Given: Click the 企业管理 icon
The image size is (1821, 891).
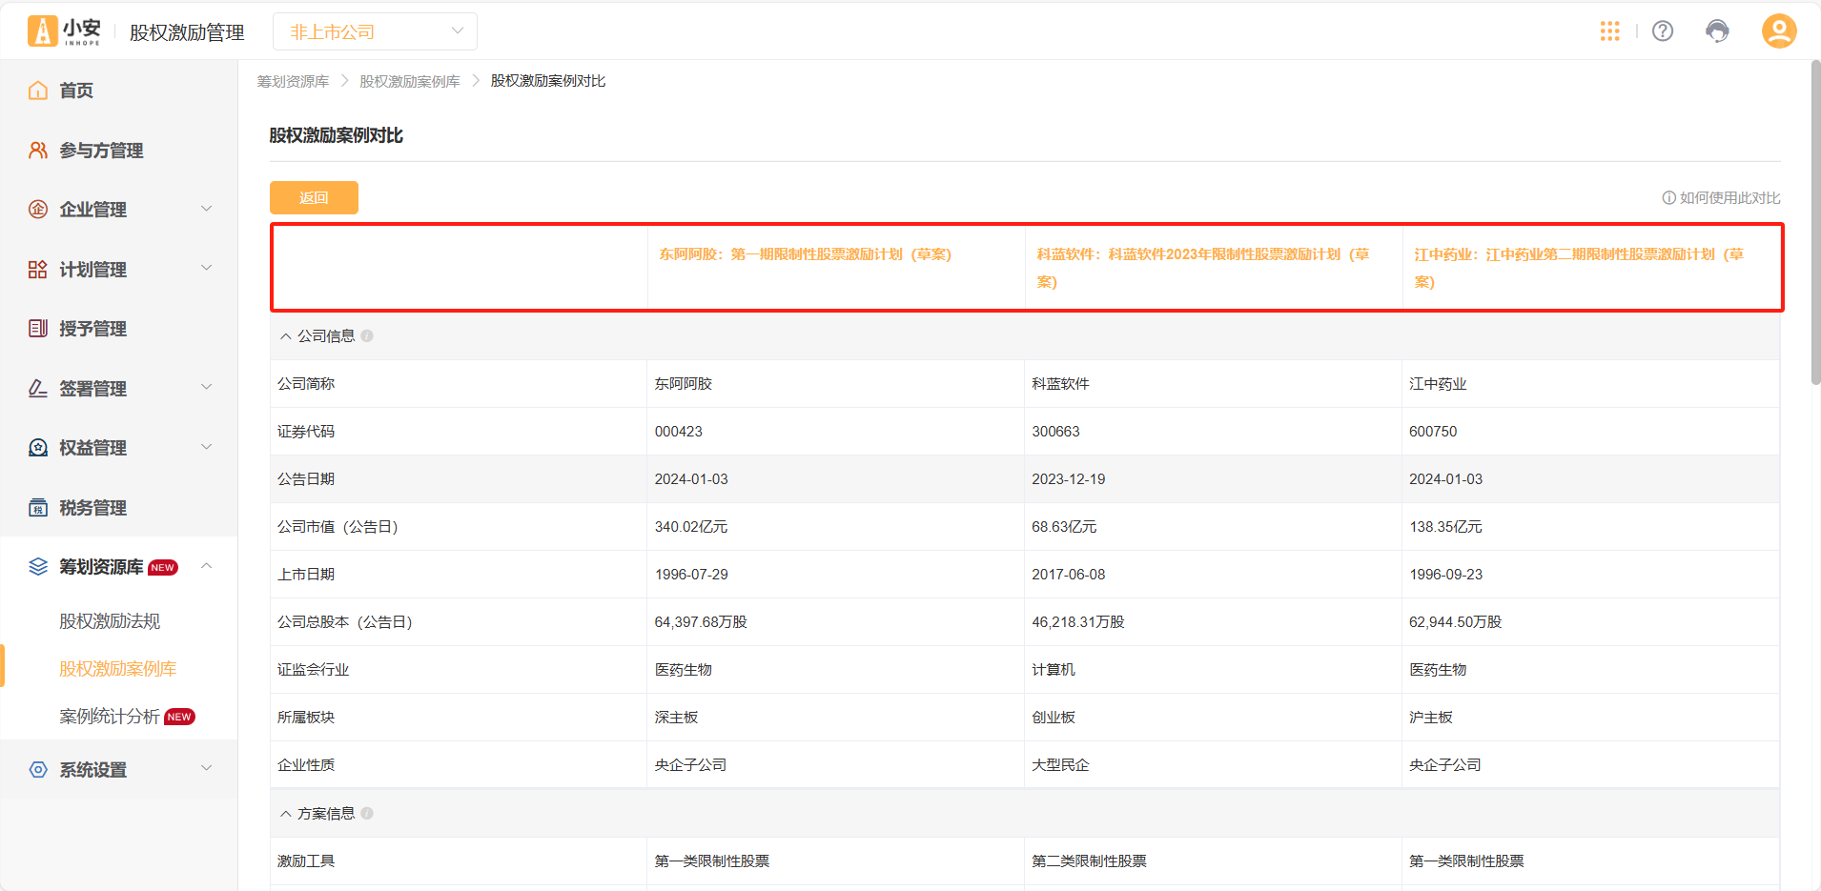Looking at the screenshot, I should tap(38, 210).
